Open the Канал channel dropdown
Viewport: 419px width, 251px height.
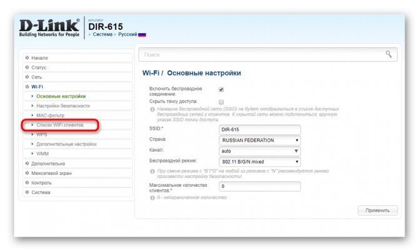[260, 151]
